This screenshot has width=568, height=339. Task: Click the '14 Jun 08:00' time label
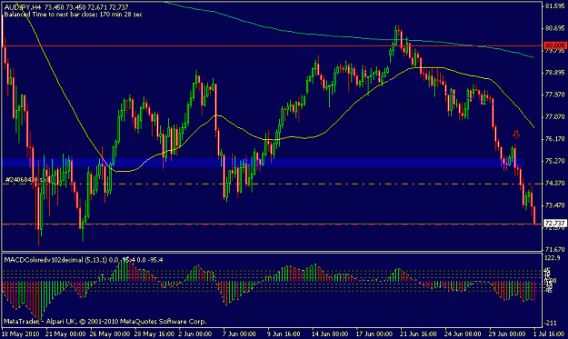(x=330, y=334)
